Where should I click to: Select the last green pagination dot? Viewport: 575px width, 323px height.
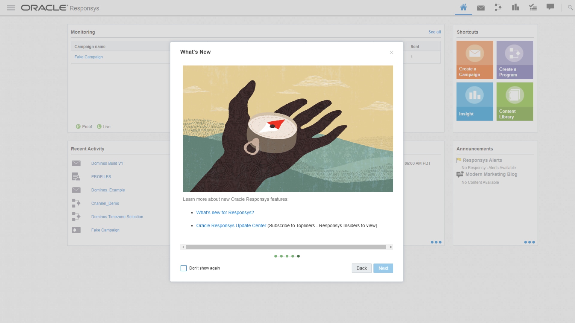298,256
